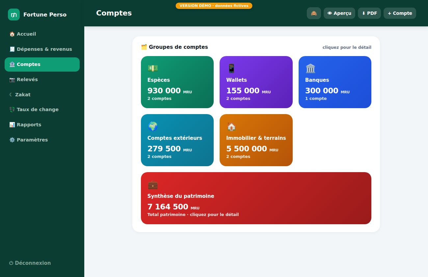Click the bank icon in Comptes sidebar item
The width and height of the screenshot is (428, 277).
[x=12, y=64]
